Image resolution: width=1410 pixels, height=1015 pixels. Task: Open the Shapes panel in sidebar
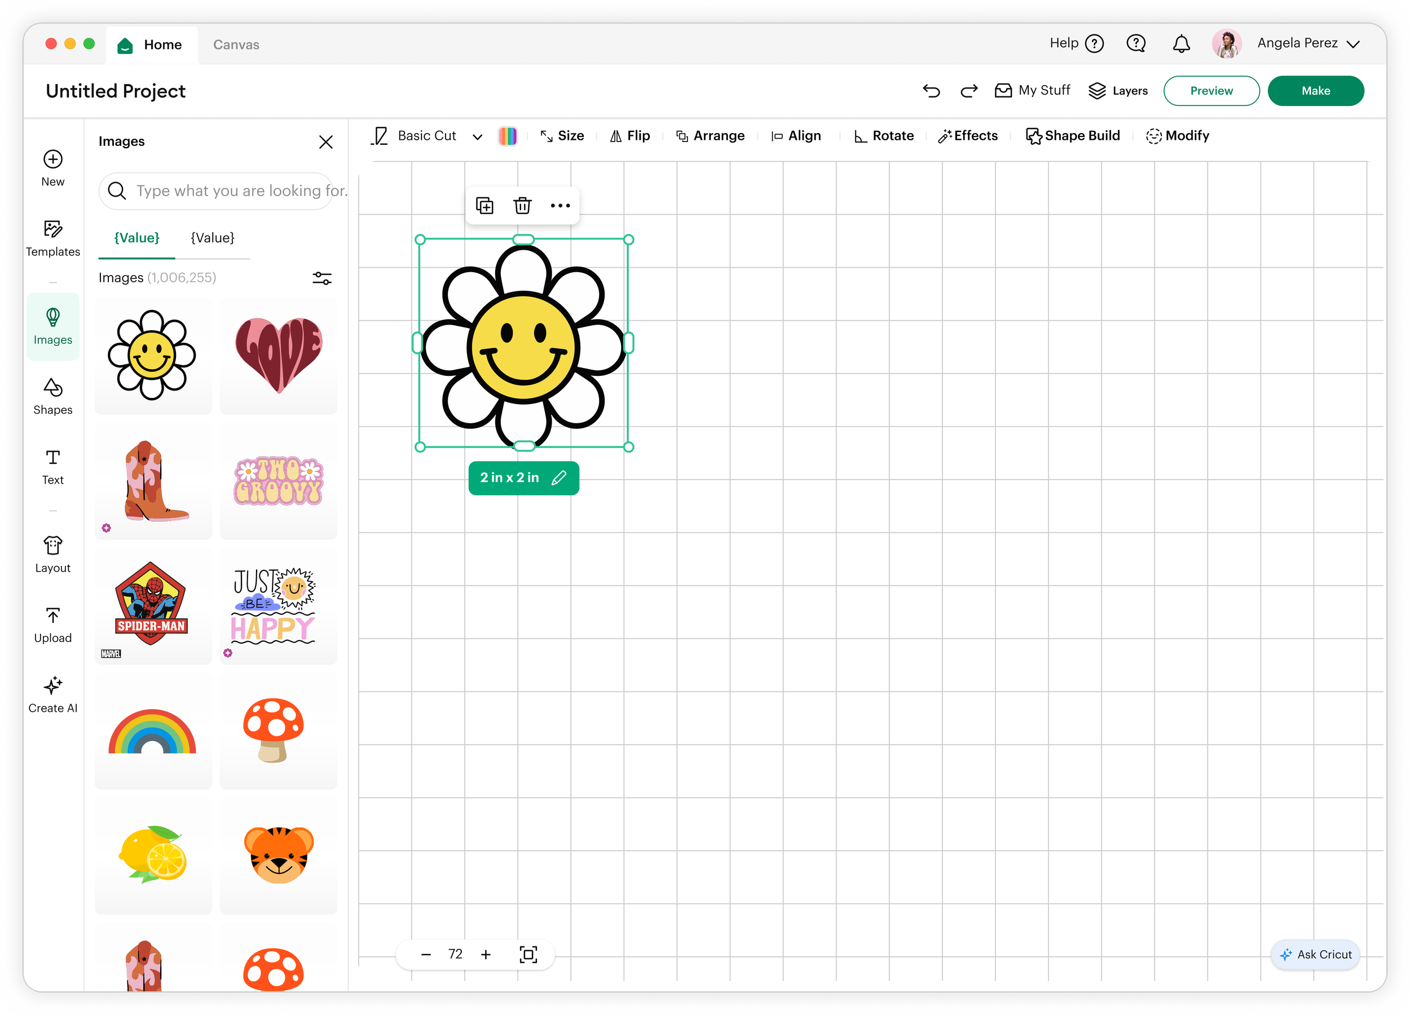53,396
